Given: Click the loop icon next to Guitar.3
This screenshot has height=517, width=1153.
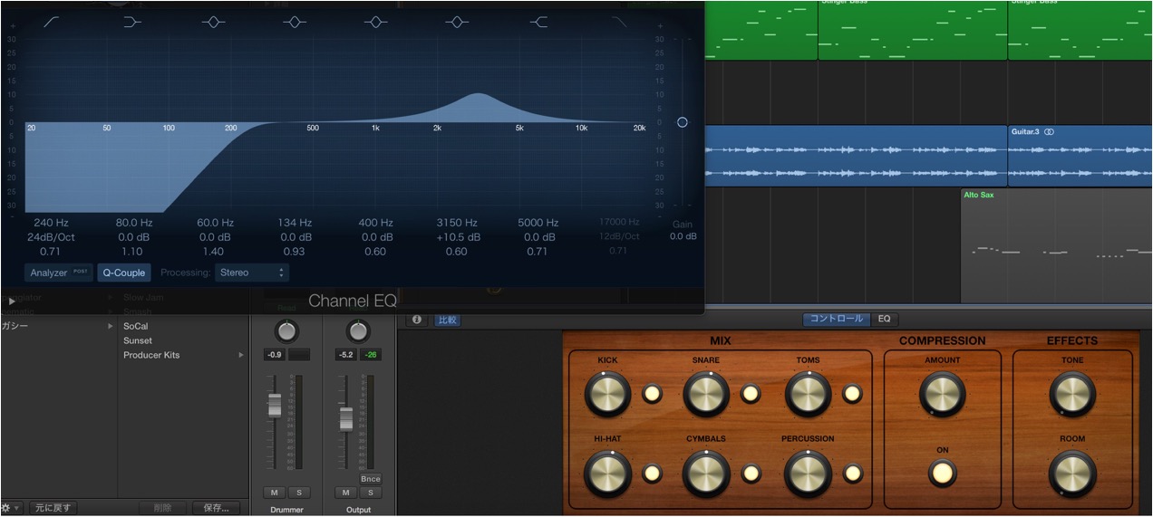Looking at the screenshot, I should coord(1049,132).
